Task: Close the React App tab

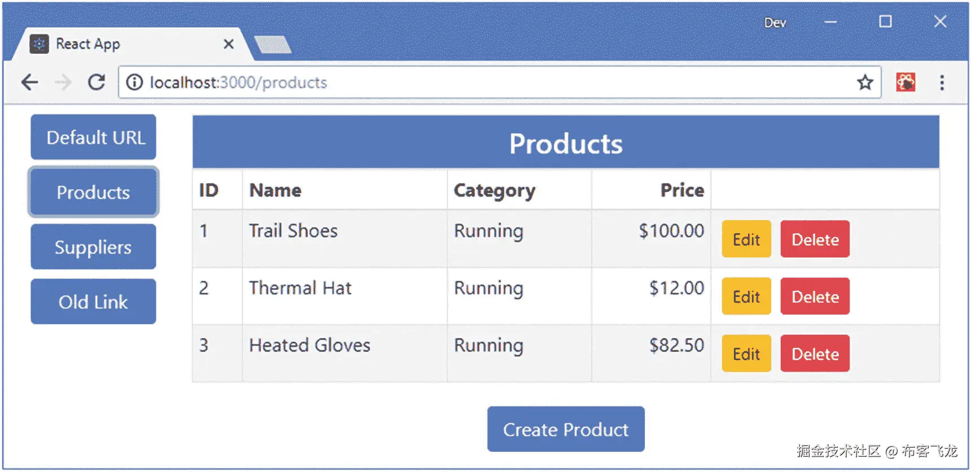Action: (229, 44)
